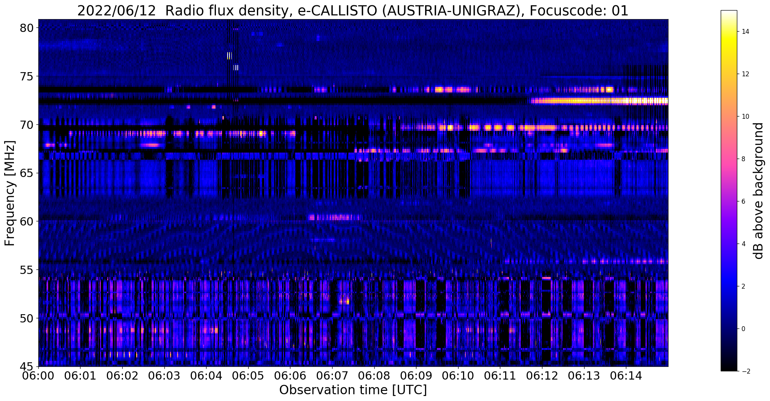The image size is (770, 401).
Task: Click the 06:05 time tick label
Action: pyautogui.click(x=248, y=375)
